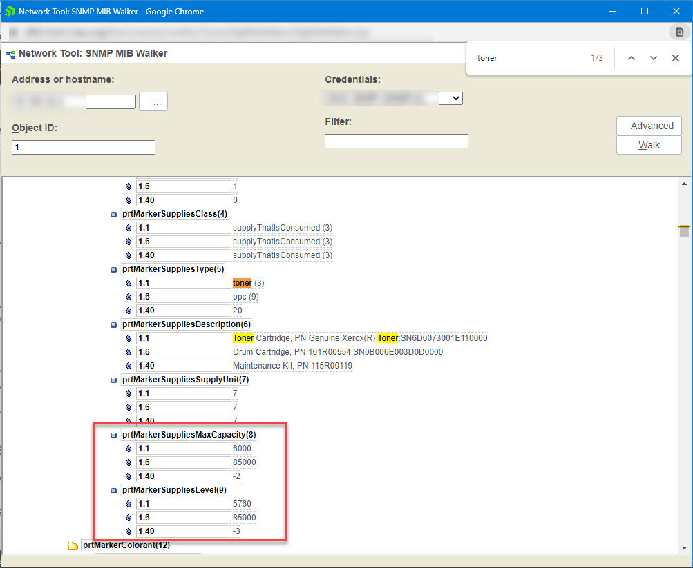Click into the Object ID field
693x568 pixels.
coord(84,147)
